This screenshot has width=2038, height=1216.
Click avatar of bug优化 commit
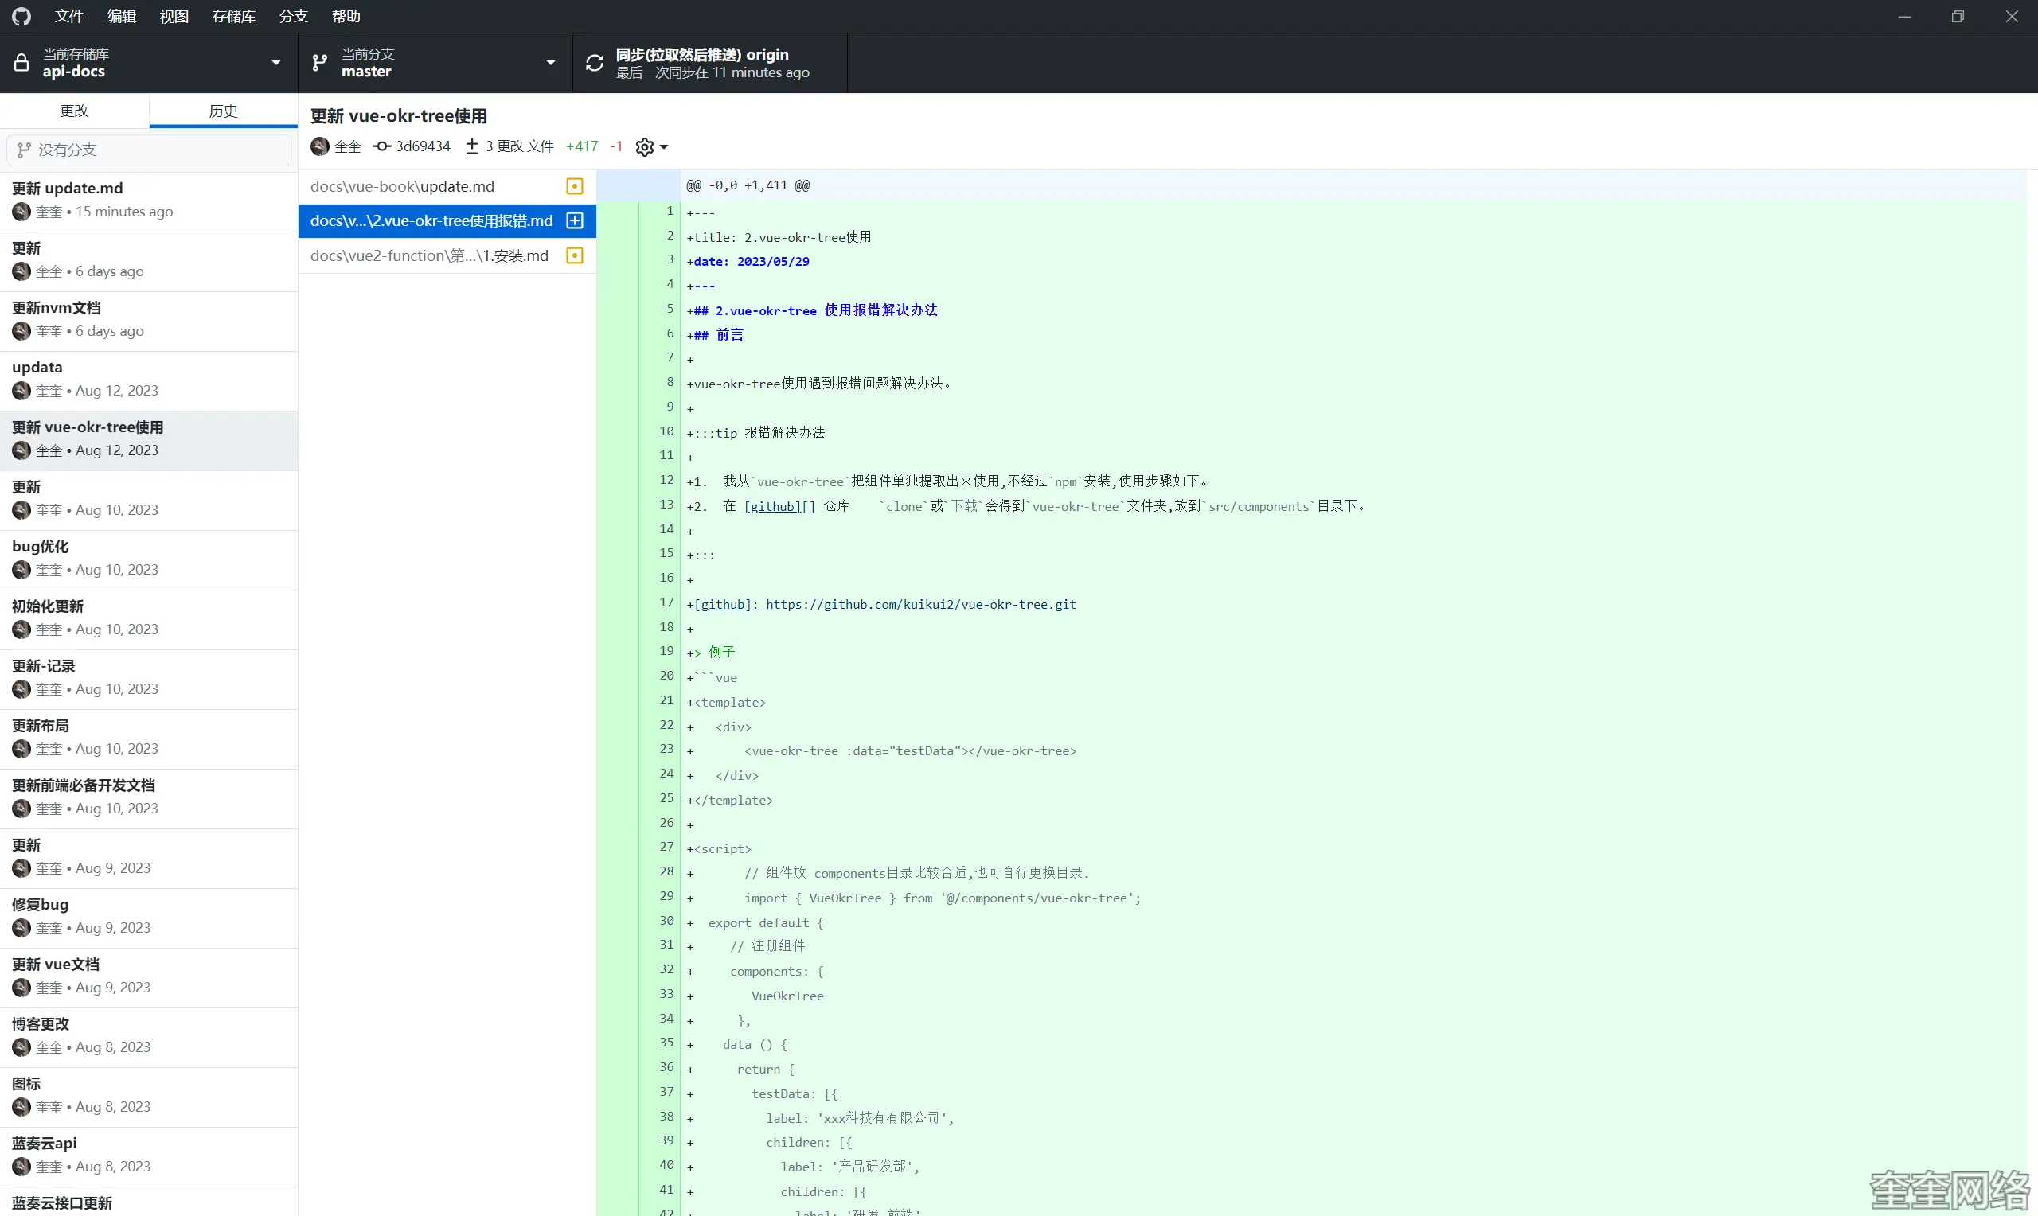pyautogui.click(x=21, y=571)
